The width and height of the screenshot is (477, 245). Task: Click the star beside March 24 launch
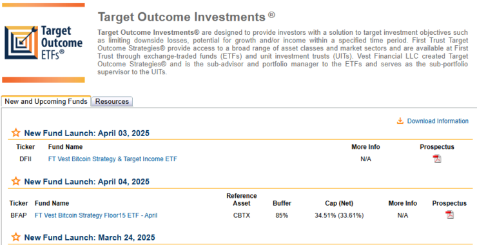[x=16, y=237]
